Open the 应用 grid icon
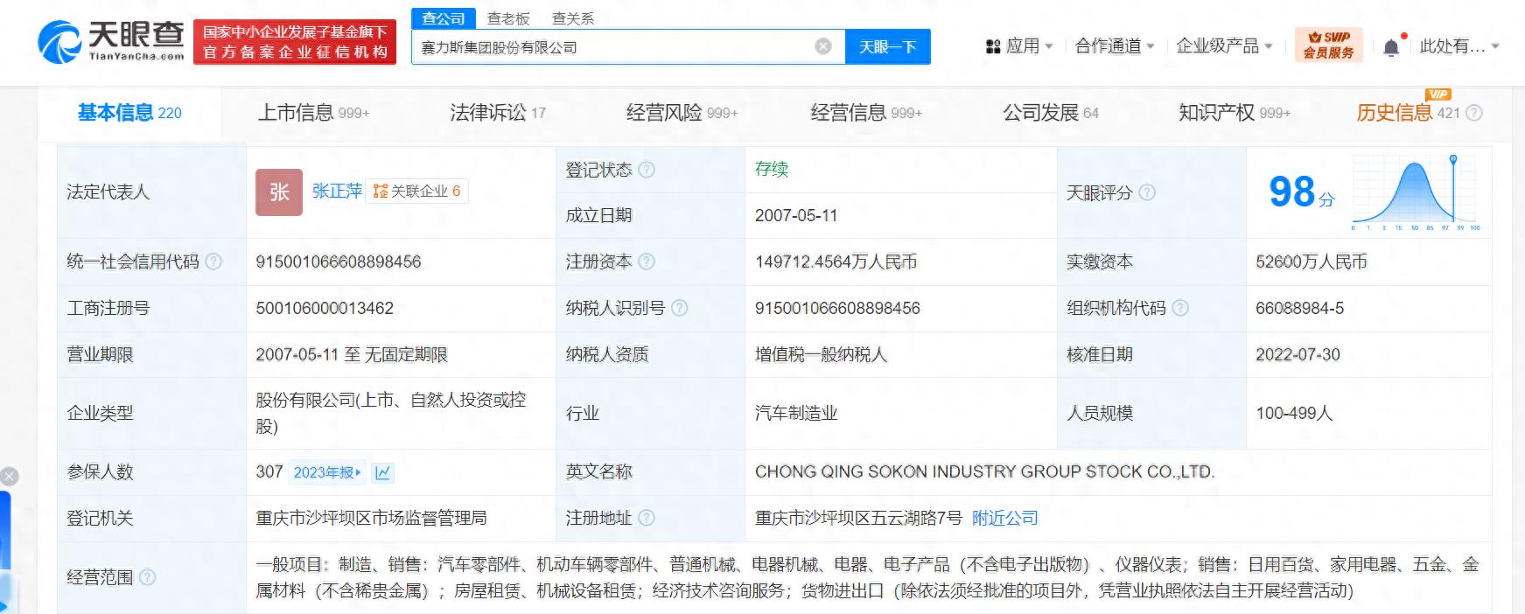The image size is (1525, 614). click(992, 46)
